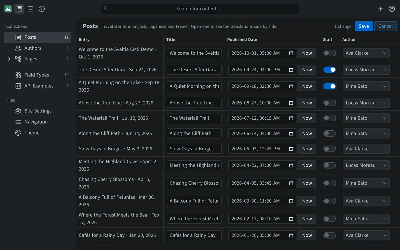Click the plus create new icon
Screen dimensions: 400x250
(x=380, y=9)
